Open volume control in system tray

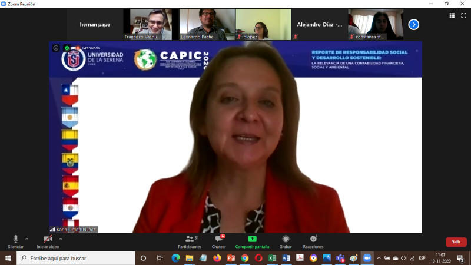(x=403, y=258)
